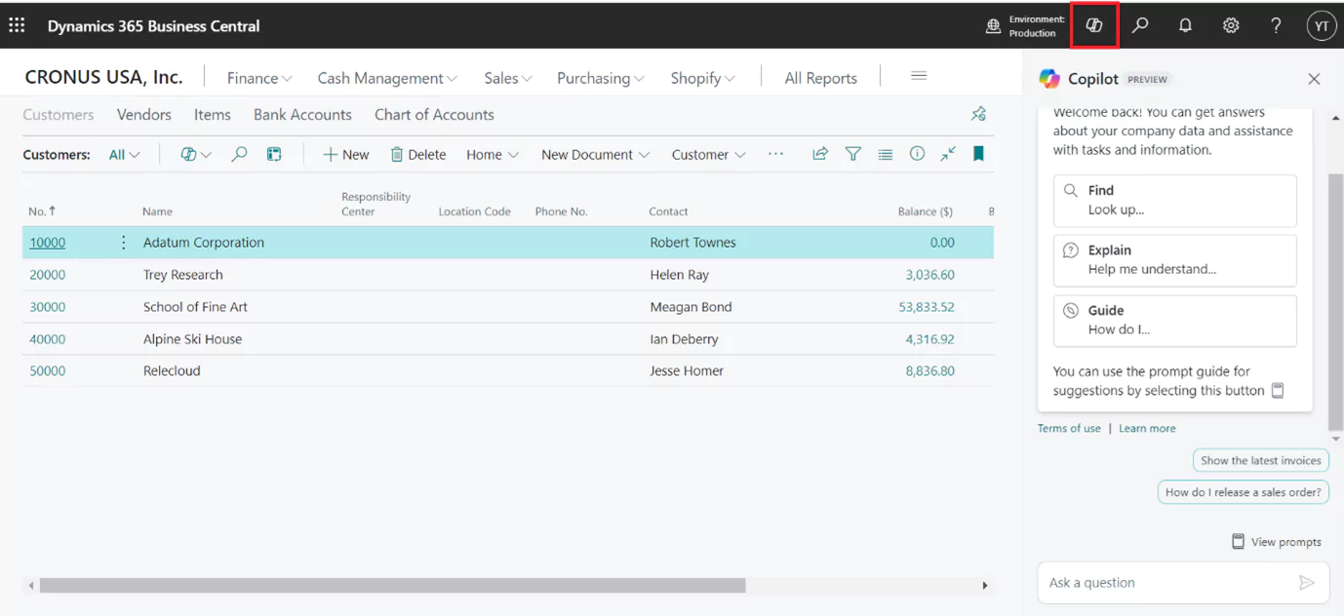
Task: Collapse the page with arrows icon
Action: 948,154
